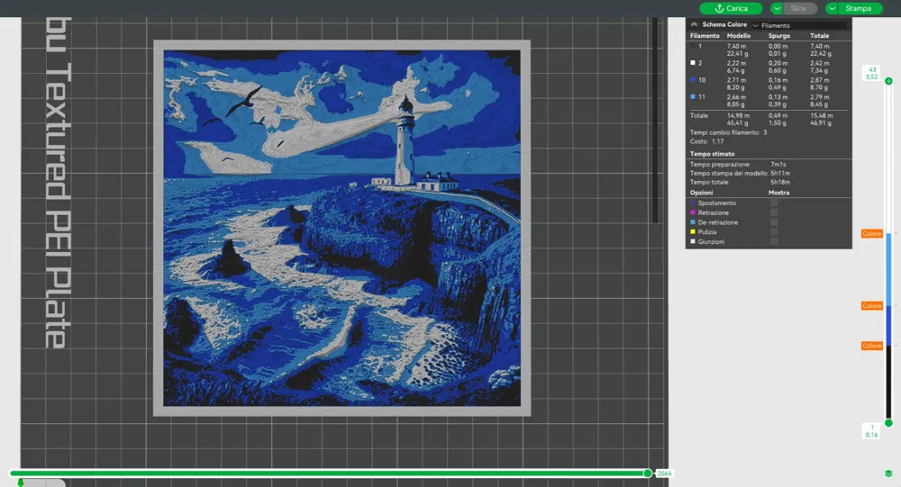Click the lighthouse model preview on plate

tap(341, 228)
